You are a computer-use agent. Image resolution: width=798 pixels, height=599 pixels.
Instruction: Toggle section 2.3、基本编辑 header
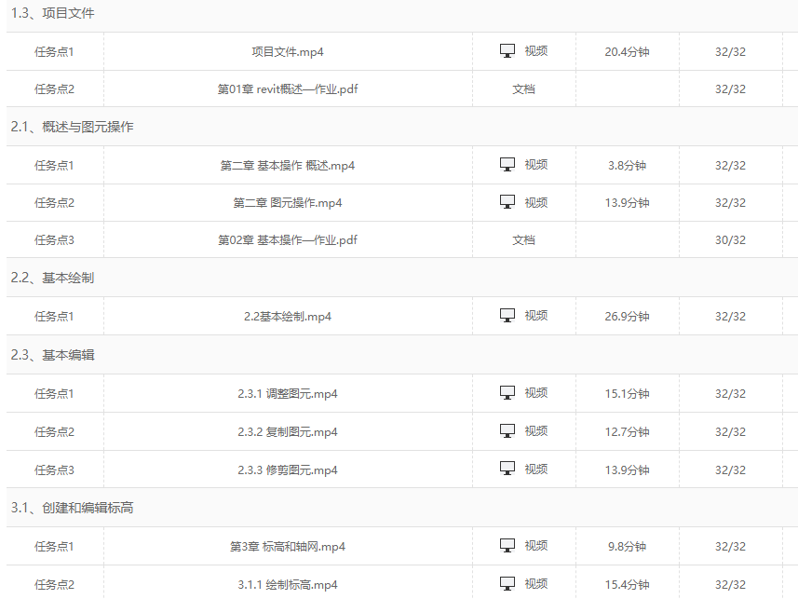point(52,355)
